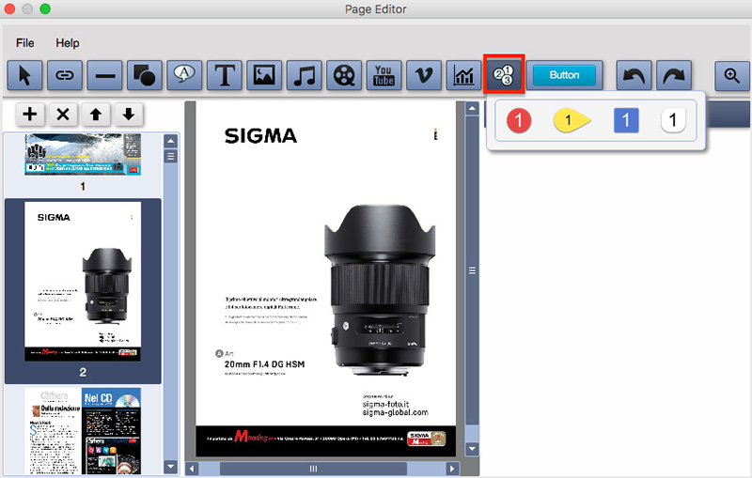Click the thumbnail panel scrollbar handle

click(x=170, y=157)
